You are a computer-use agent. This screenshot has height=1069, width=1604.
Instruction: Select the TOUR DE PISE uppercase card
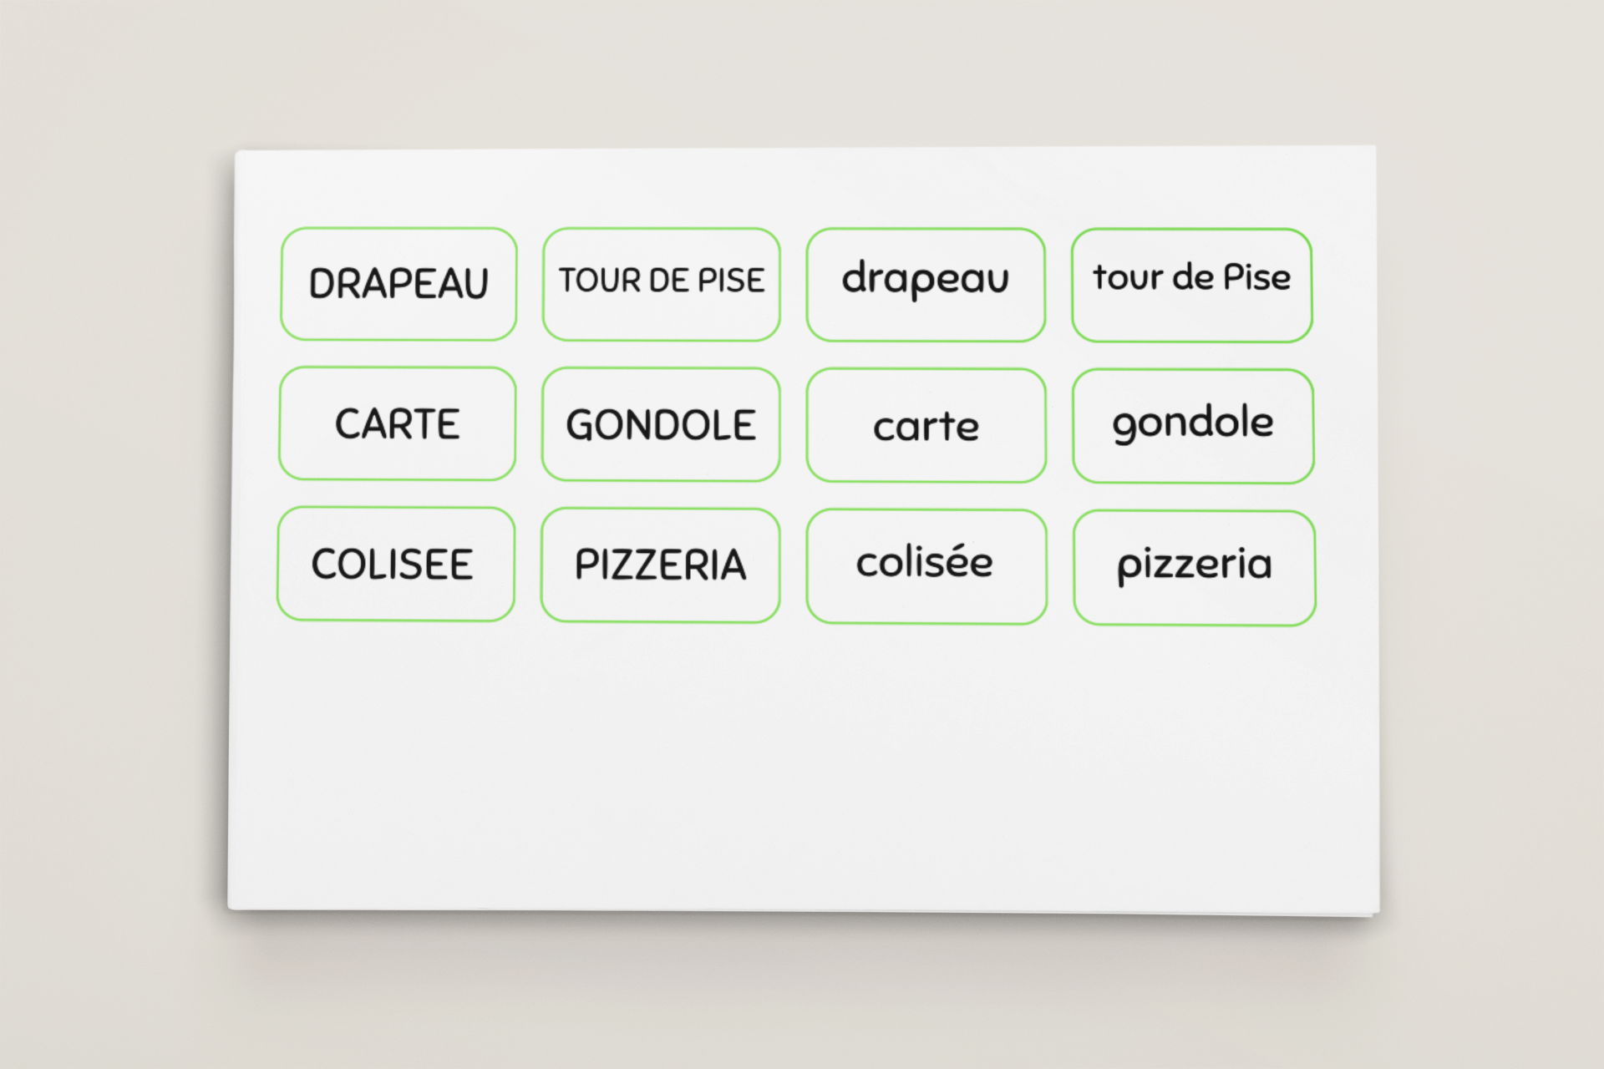[x=661, y=284]
